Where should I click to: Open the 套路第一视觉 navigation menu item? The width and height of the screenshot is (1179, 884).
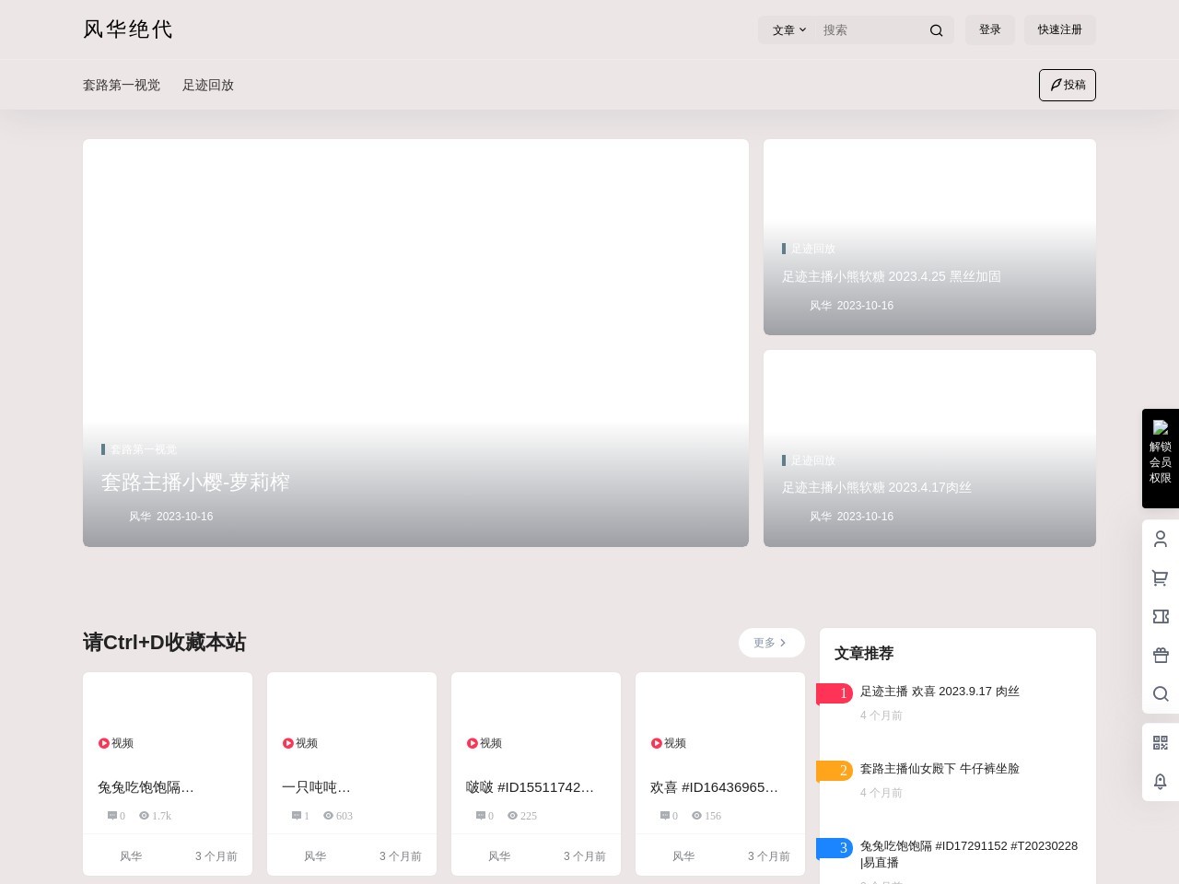coord(122,85)
